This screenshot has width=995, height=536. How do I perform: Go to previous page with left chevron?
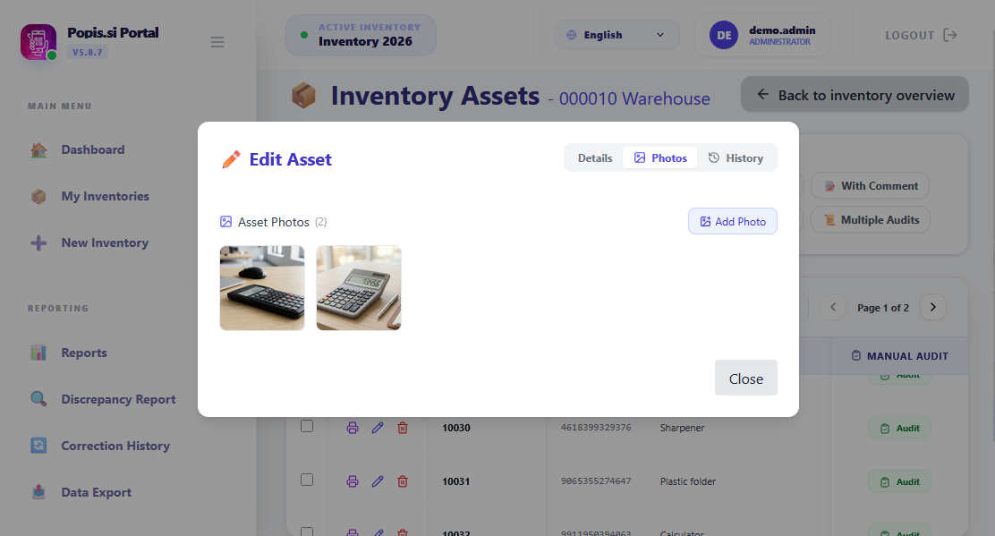(x=833, y=307)
